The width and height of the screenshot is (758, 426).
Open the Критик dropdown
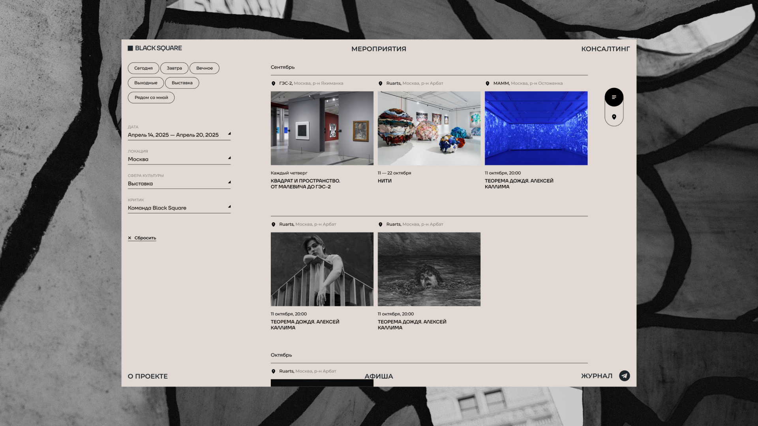pyautogui.click(x=179, y=208)
